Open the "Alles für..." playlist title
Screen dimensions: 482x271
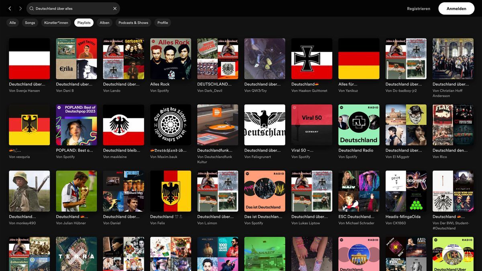pyautogui.click(x=348, y=84)
